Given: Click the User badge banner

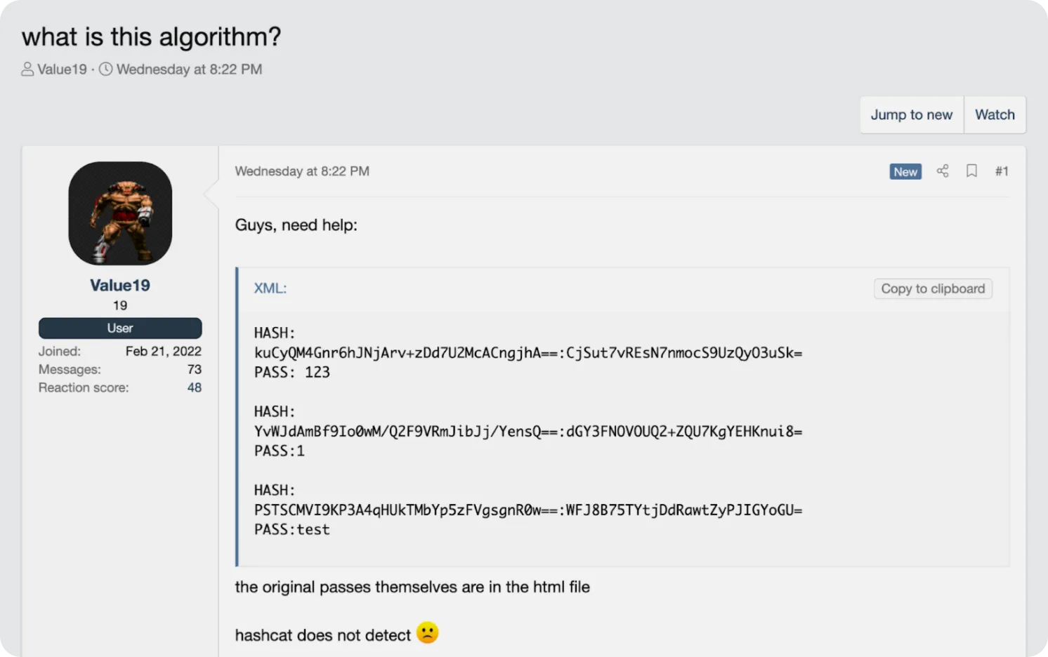Looking at the screenshot, I should (120, 328).
